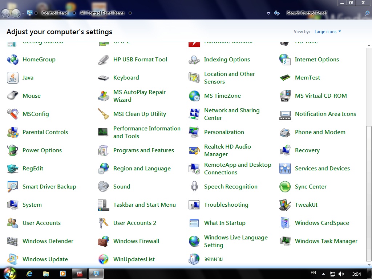
Task: Focus the Search Control Panel field
Action: (325, 13)
